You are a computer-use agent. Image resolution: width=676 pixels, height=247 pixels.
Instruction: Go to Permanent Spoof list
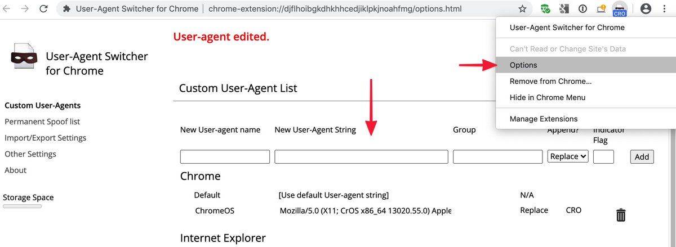coord(42,122)
